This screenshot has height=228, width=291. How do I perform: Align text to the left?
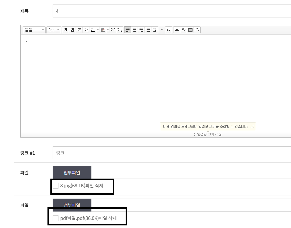coord(128,30)
